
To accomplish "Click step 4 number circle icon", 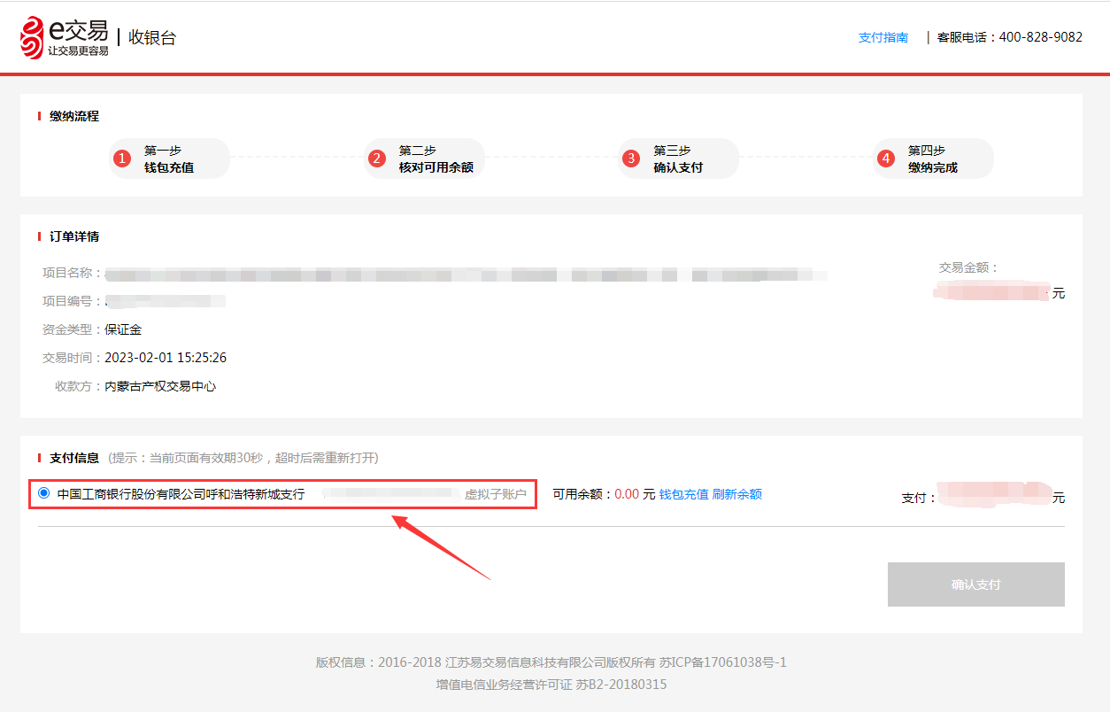I will (x=886, y=159).
